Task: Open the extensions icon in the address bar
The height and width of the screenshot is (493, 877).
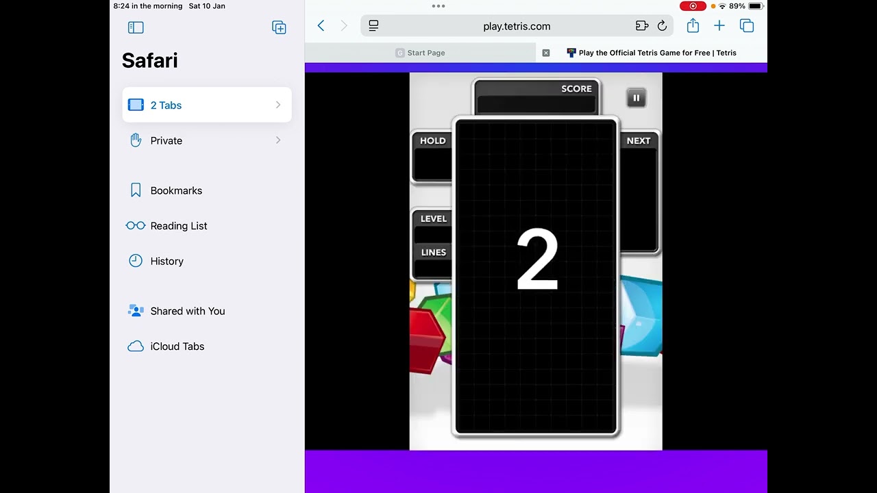Action: coord(641,26)
